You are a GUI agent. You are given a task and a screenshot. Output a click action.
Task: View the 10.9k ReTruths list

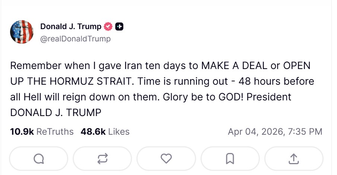pos(42,131)
